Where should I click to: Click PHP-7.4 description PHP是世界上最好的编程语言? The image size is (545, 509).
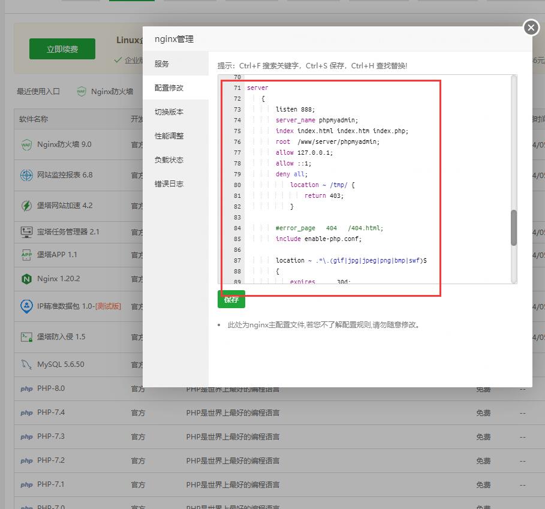coord(233,412)
